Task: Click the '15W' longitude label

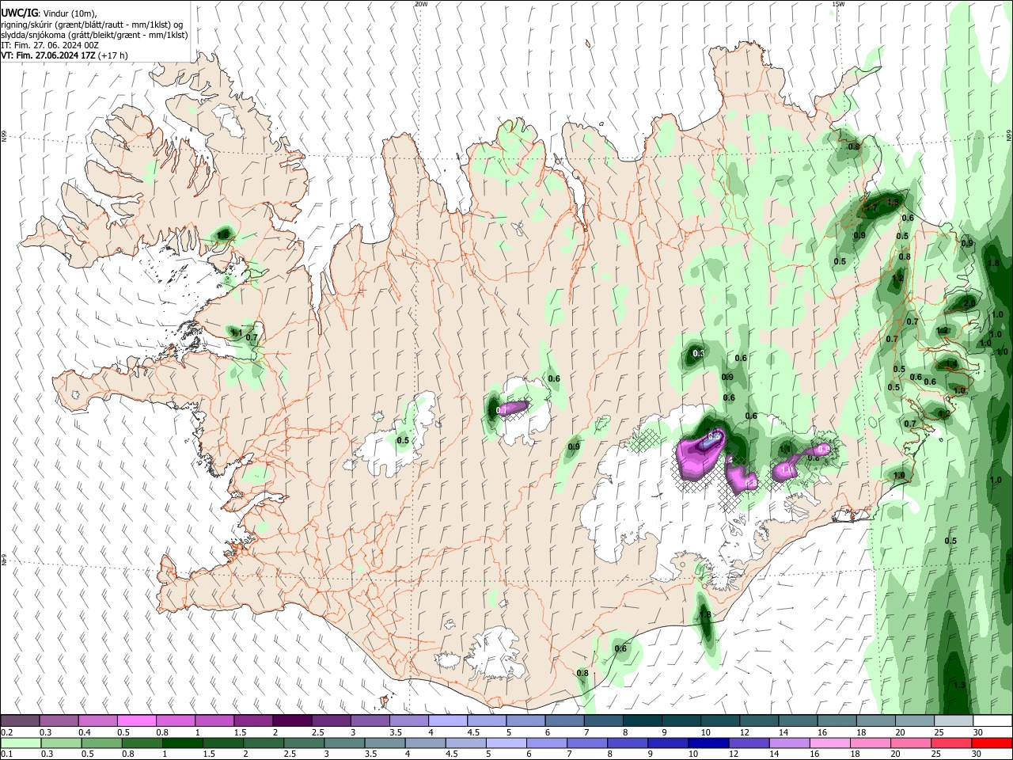Action: (838, 4)
